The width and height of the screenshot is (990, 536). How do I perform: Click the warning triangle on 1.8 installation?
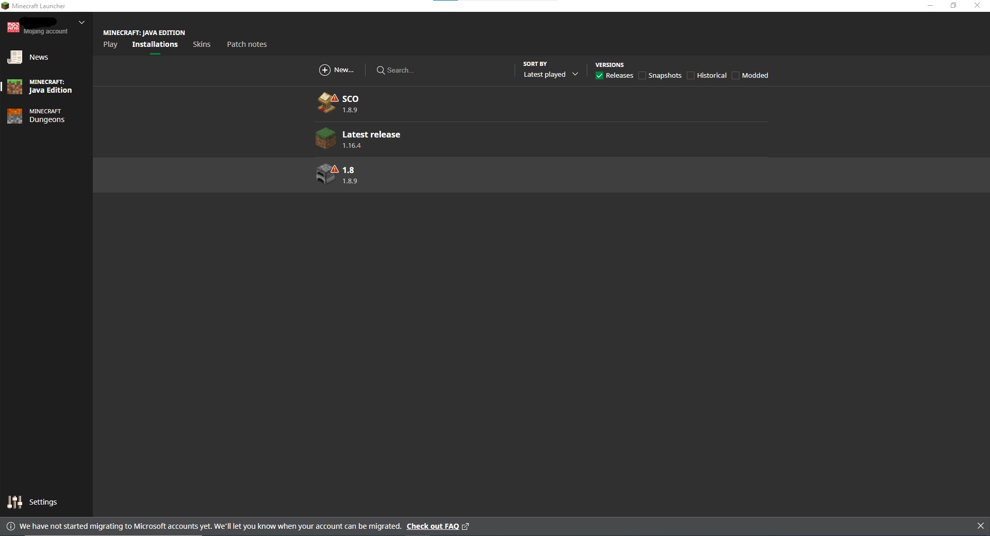click(335, 169)
